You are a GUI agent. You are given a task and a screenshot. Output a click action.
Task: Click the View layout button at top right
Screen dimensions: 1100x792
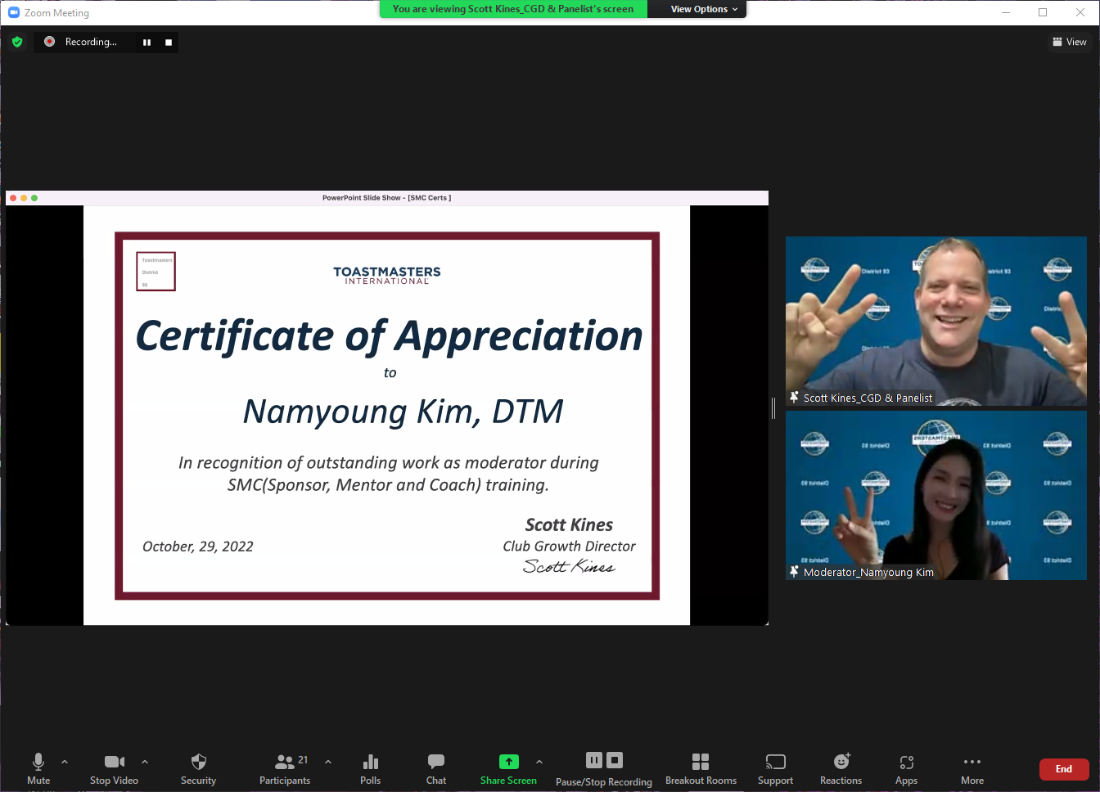(1070, 42)
